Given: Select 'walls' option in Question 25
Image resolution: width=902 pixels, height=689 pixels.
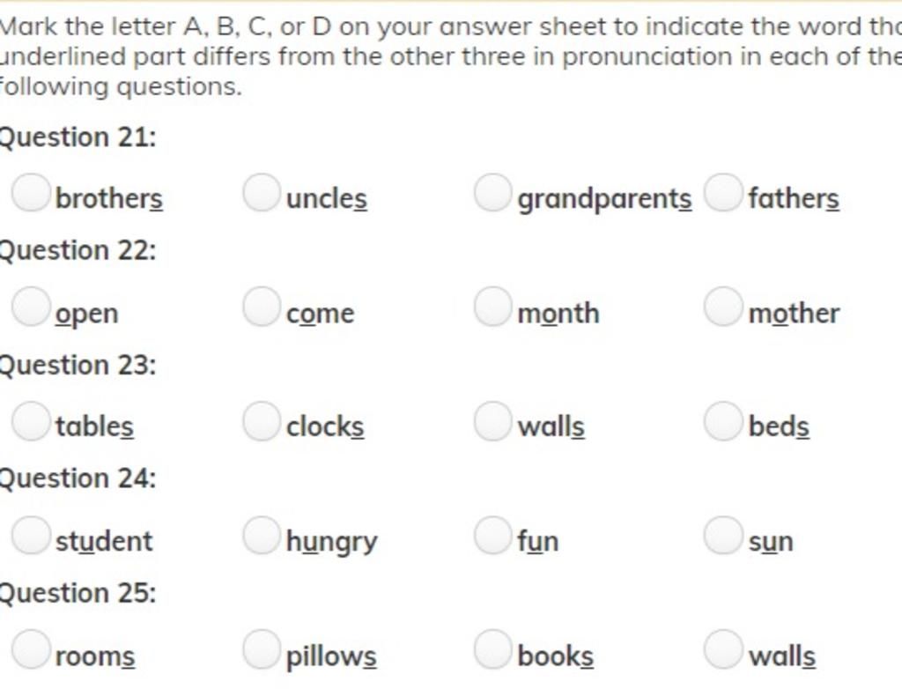Looking at the screenshot, I should click(723, 649).
